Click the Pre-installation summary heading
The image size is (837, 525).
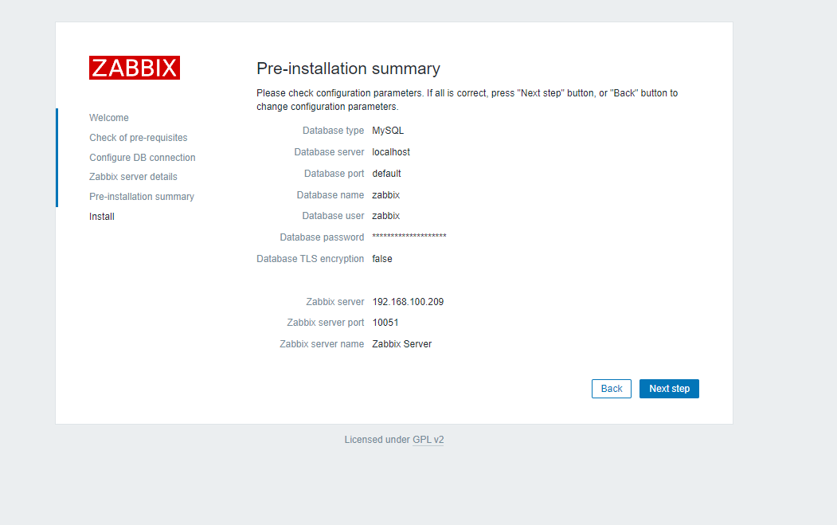click(348, 69)
